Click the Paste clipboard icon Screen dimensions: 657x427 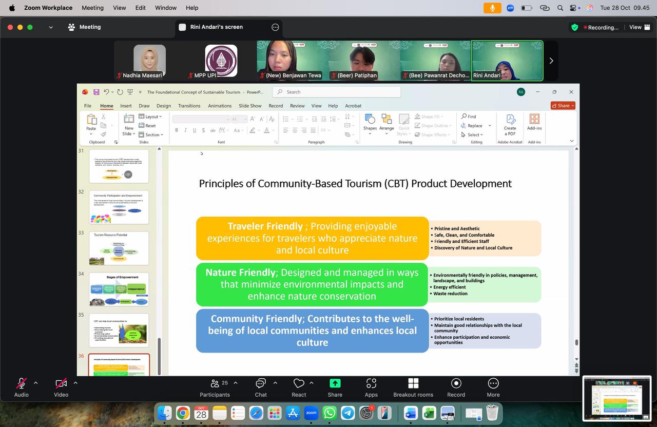pyautogui.click(x=91, y=120)
